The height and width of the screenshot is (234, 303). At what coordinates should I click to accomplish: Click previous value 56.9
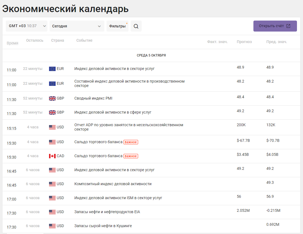[270, 197]
